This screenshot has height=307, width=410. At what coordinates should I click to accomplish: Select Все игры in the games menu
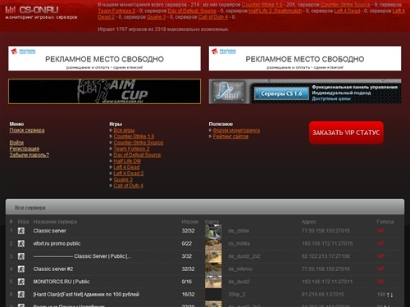[124, 130]
